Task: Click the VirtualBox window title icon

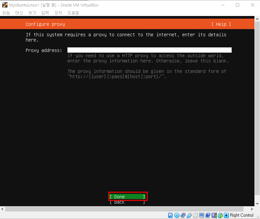Action: point(5,5)
